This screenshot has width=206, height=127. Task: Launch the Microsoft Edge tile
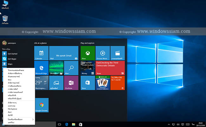pos(42,68)
